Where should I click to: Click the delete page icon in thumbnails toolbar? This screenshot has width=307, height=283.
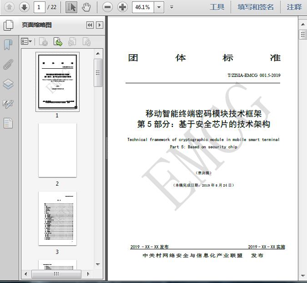[x=43, y=41]
